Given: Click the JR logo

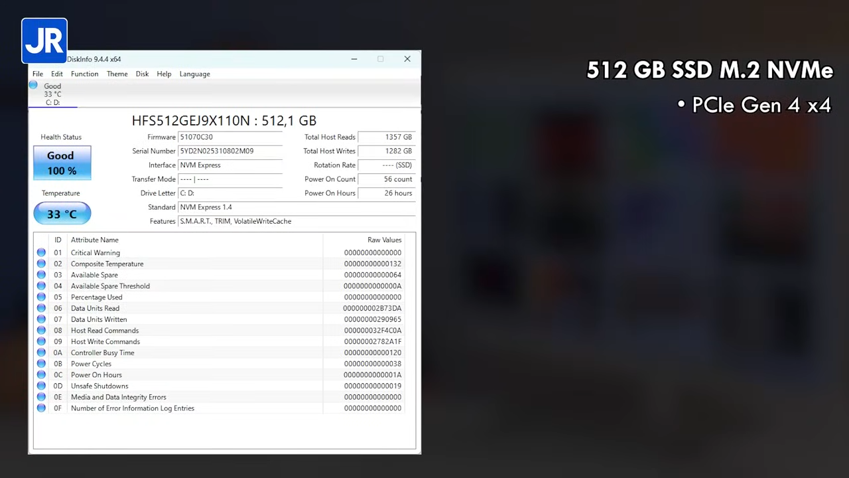Looking at the screenshot, I should pyautogui.click(x=44, y=40).
